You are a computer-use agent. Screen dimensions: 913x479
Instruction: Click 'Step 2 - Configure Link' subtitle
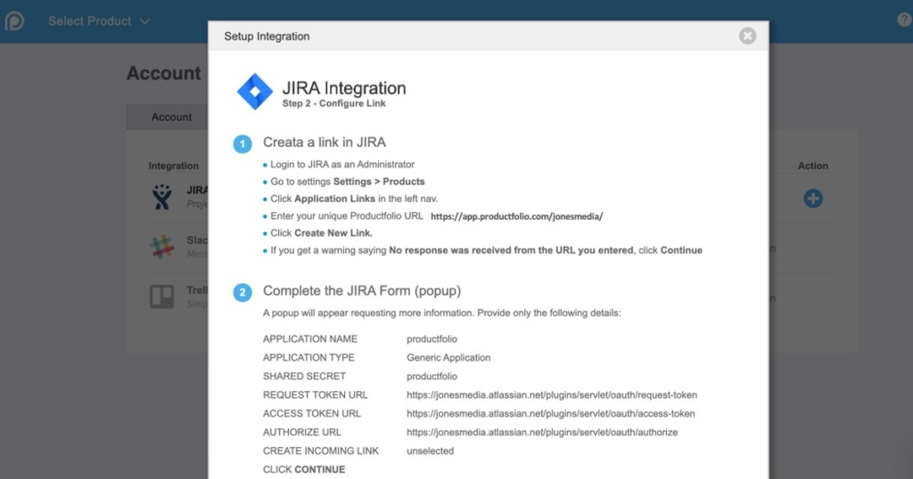pyautogui.click(x=333, y=103)
